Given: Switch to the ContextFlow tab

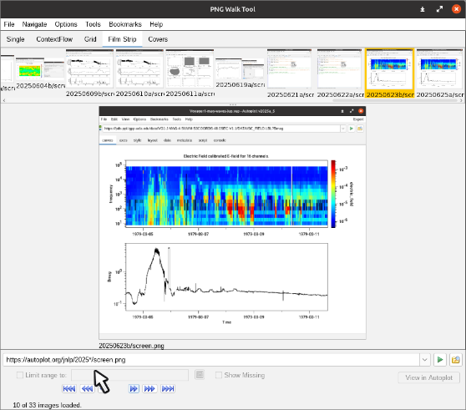Looking at the screenshot, I should tap(54, 39).
